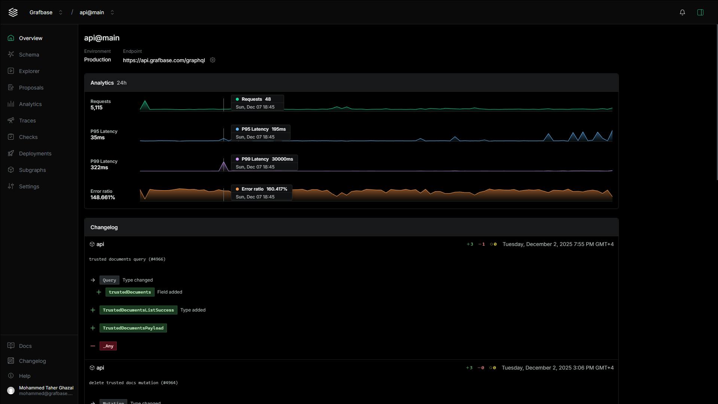Open the notifications bell
Image resolution: width=718 pixels, height=404 pixels.
click(682, 12)
